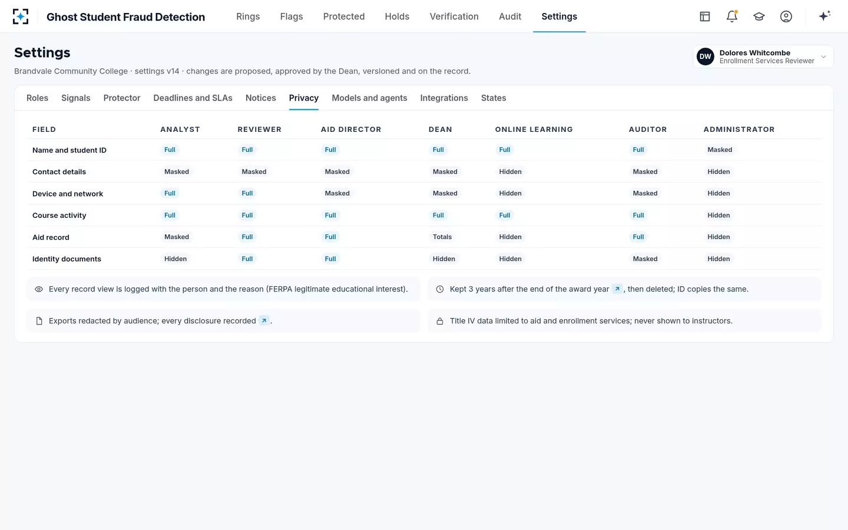Click the "Name and student ID" row label
This screenshot has width=848, height=530.
(69, 150)
